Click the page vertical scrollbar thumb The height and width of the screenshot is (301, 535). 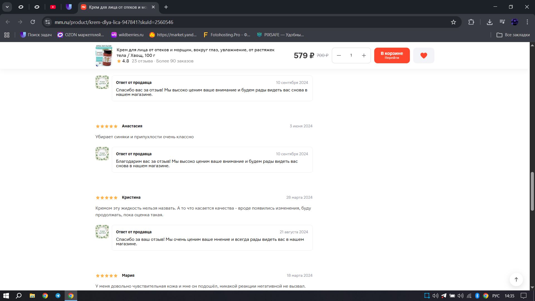point(532,191)
